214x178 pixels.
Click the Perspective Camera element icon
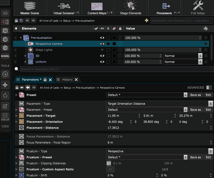[31, 44]
